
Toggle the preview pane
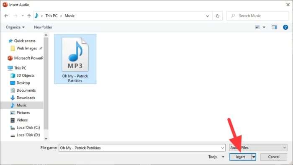274,27
